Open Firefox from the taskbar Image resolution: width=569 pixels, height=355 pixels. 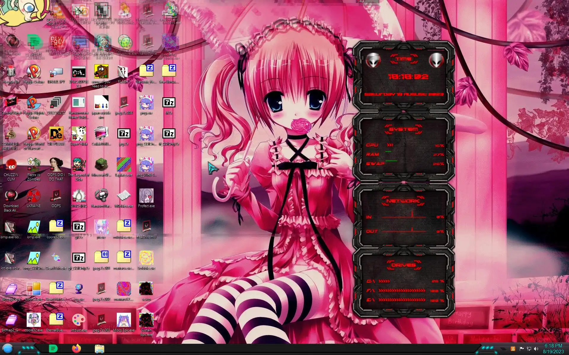pyautogui.click(x=76, y=349)
